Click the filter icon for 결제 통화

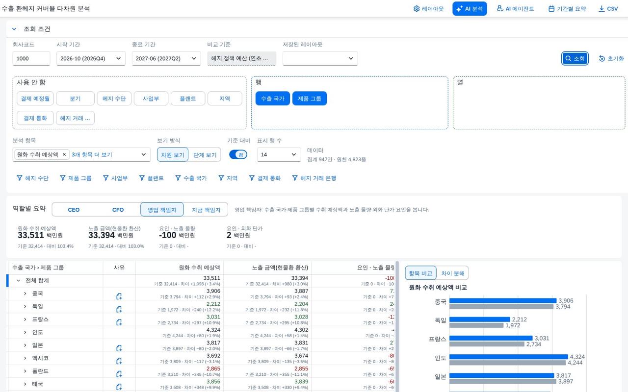click(x=252, y=178)
